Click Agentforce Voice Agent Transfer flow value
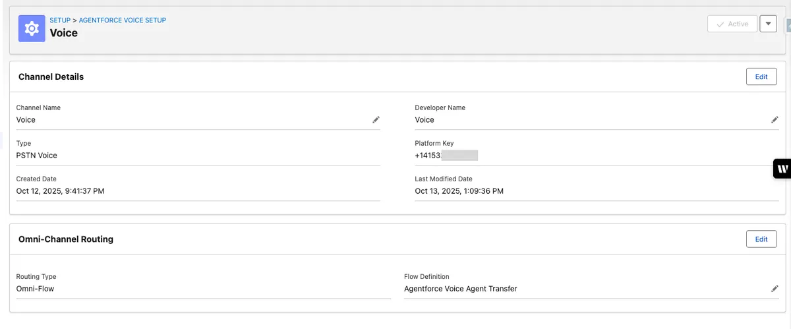Image resolution: width=791 pixels, height=329 pixels. (460, 289)
